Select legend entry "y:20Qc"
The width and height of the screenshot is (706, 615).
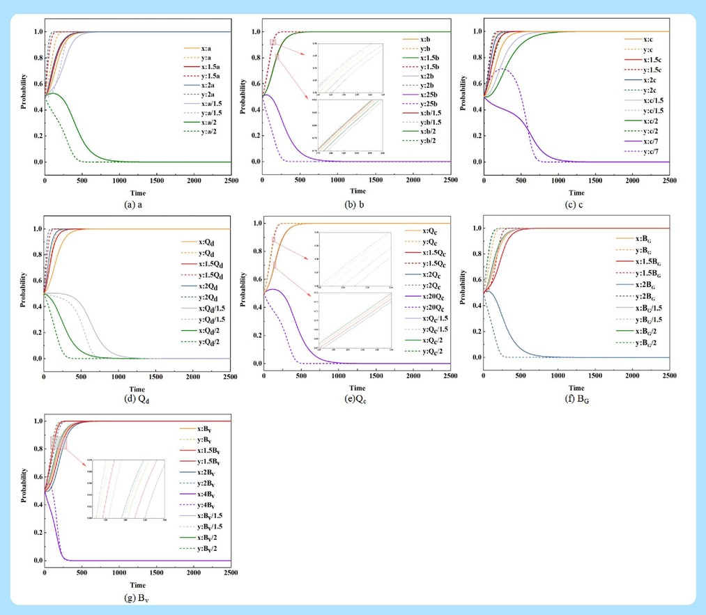pyautogui.click(x=425, y=308)
